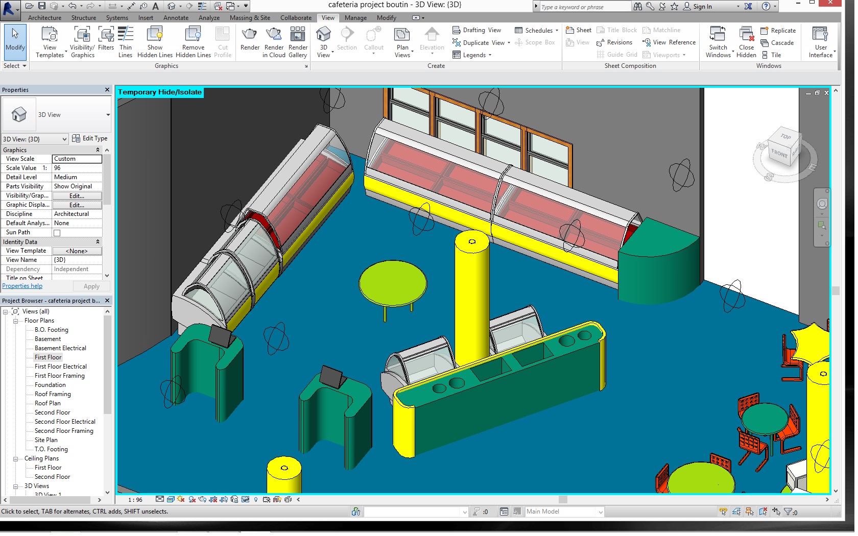
Task: Click Undo arrow in quick access toolbar
Action: pyautogui.click(x=72, y=6)
